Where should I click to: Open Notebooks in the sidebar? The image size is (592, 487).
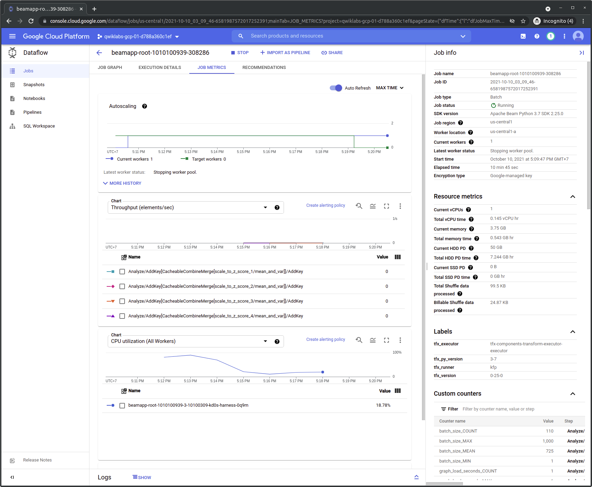[x=45, y=99]
